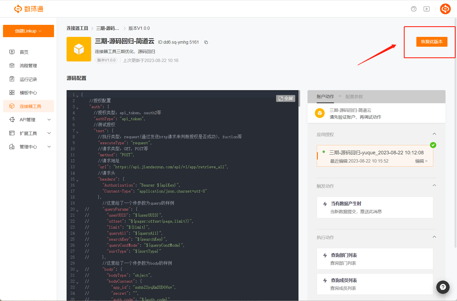This screenshot has width=457, height=301.
Task: Click the yellow connector cube thumbnail
Action: tap(79, 49)
